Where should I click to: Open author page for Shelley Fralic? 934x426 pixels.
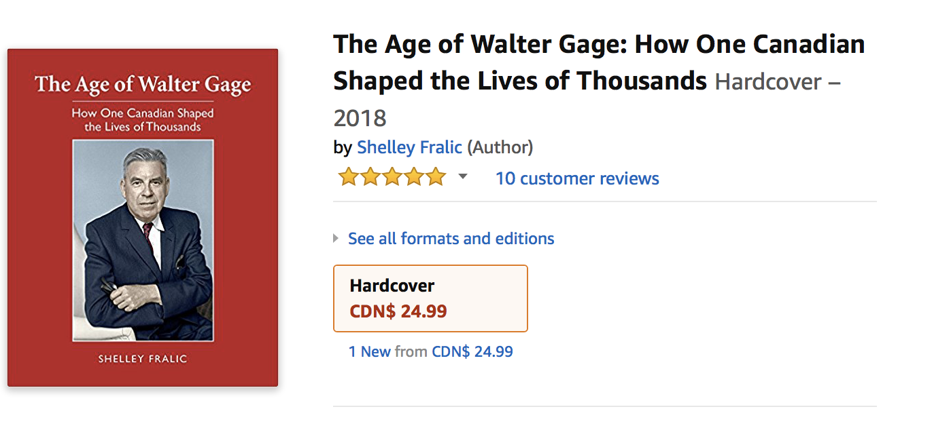tap(409, 147)
